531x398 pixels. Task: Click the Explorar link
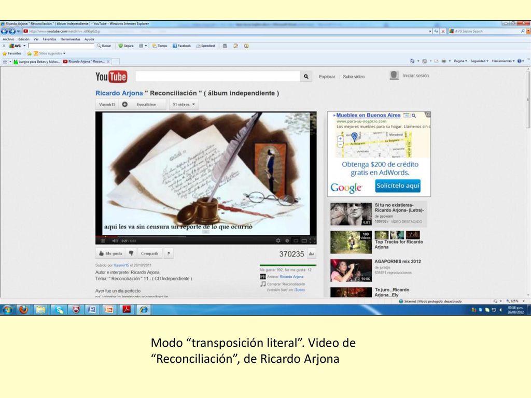coord(327,77)
